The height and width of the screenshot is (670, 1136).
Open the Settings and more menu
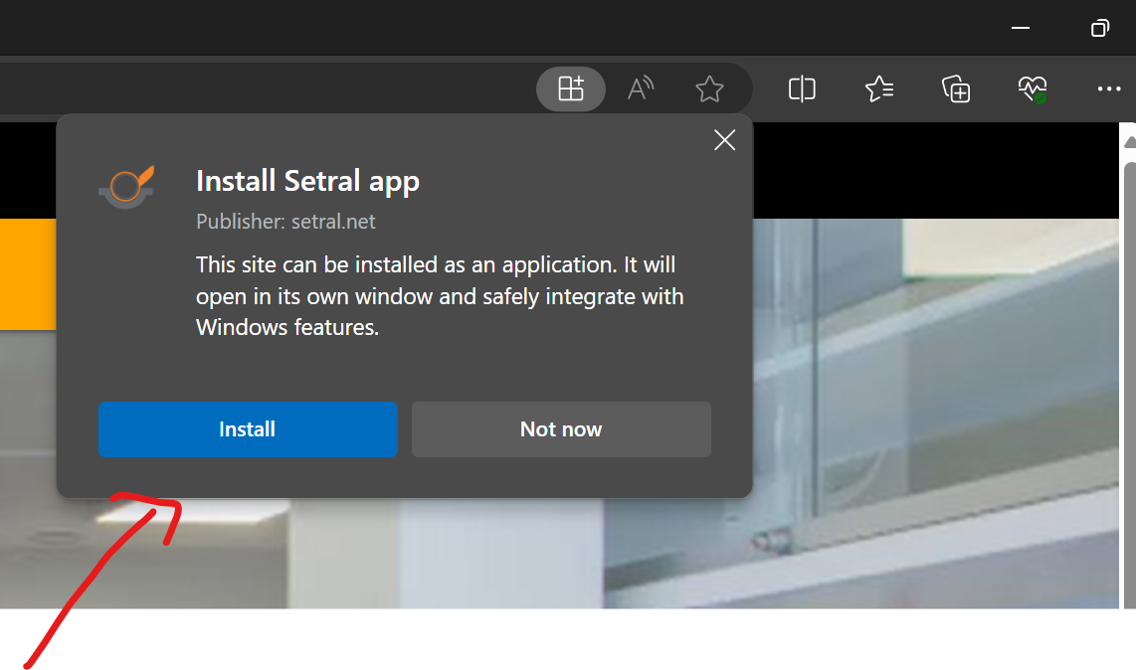point(1108,88)
